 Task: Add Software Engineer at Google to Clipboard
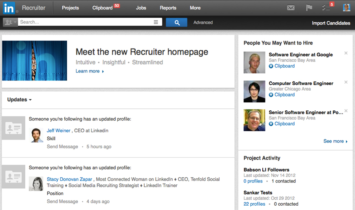[x=282, y=66]
